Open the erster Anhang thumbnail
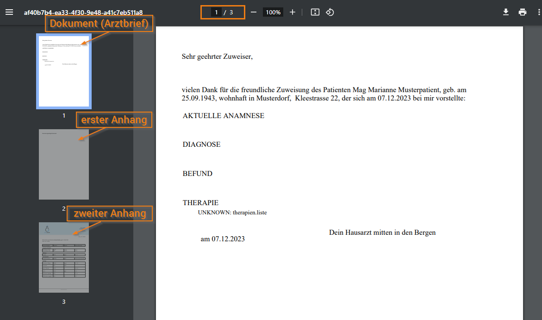This screenshot has width=542, height=320. (x=63, y=164)
